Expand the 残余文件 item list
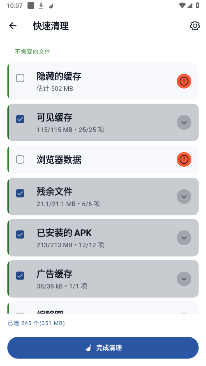This screenshot has width=206, height=366. pos(184,197)
